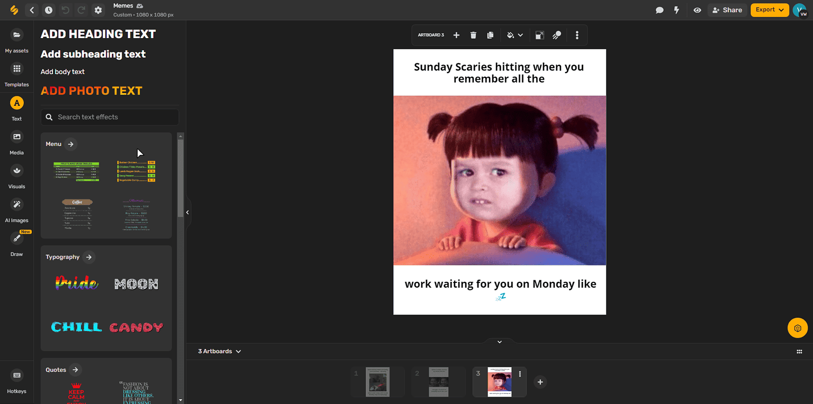Add heading text to the canvas
The width and height of the screenshot is (813, 404).
98,33
